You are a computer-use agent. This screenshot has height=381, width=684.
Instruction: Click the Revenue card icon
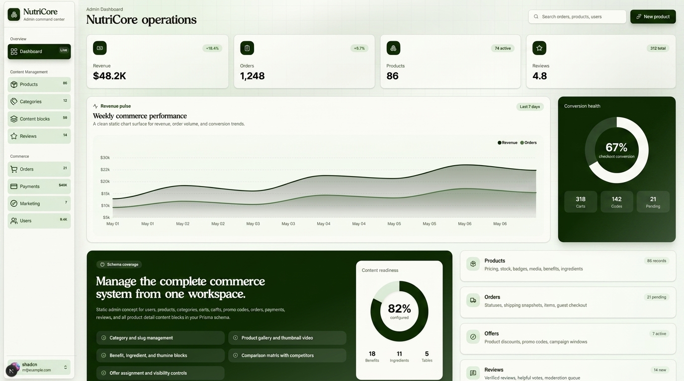click(100, 48)
